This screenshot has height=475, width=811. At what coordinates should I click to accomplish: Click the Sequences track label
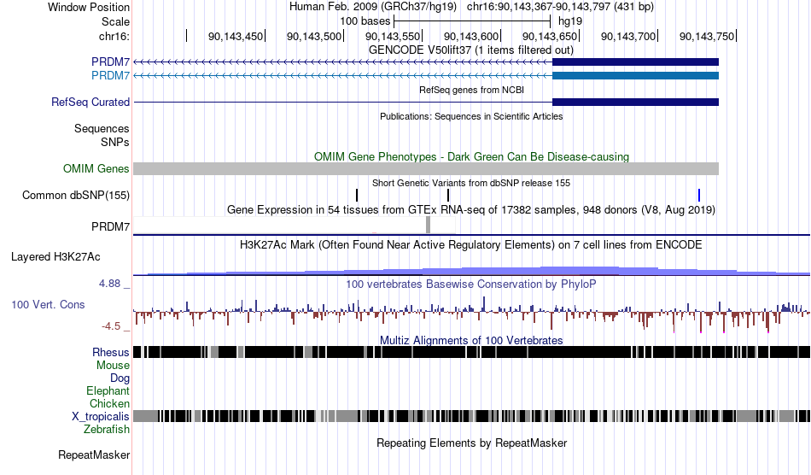(102, 128)
